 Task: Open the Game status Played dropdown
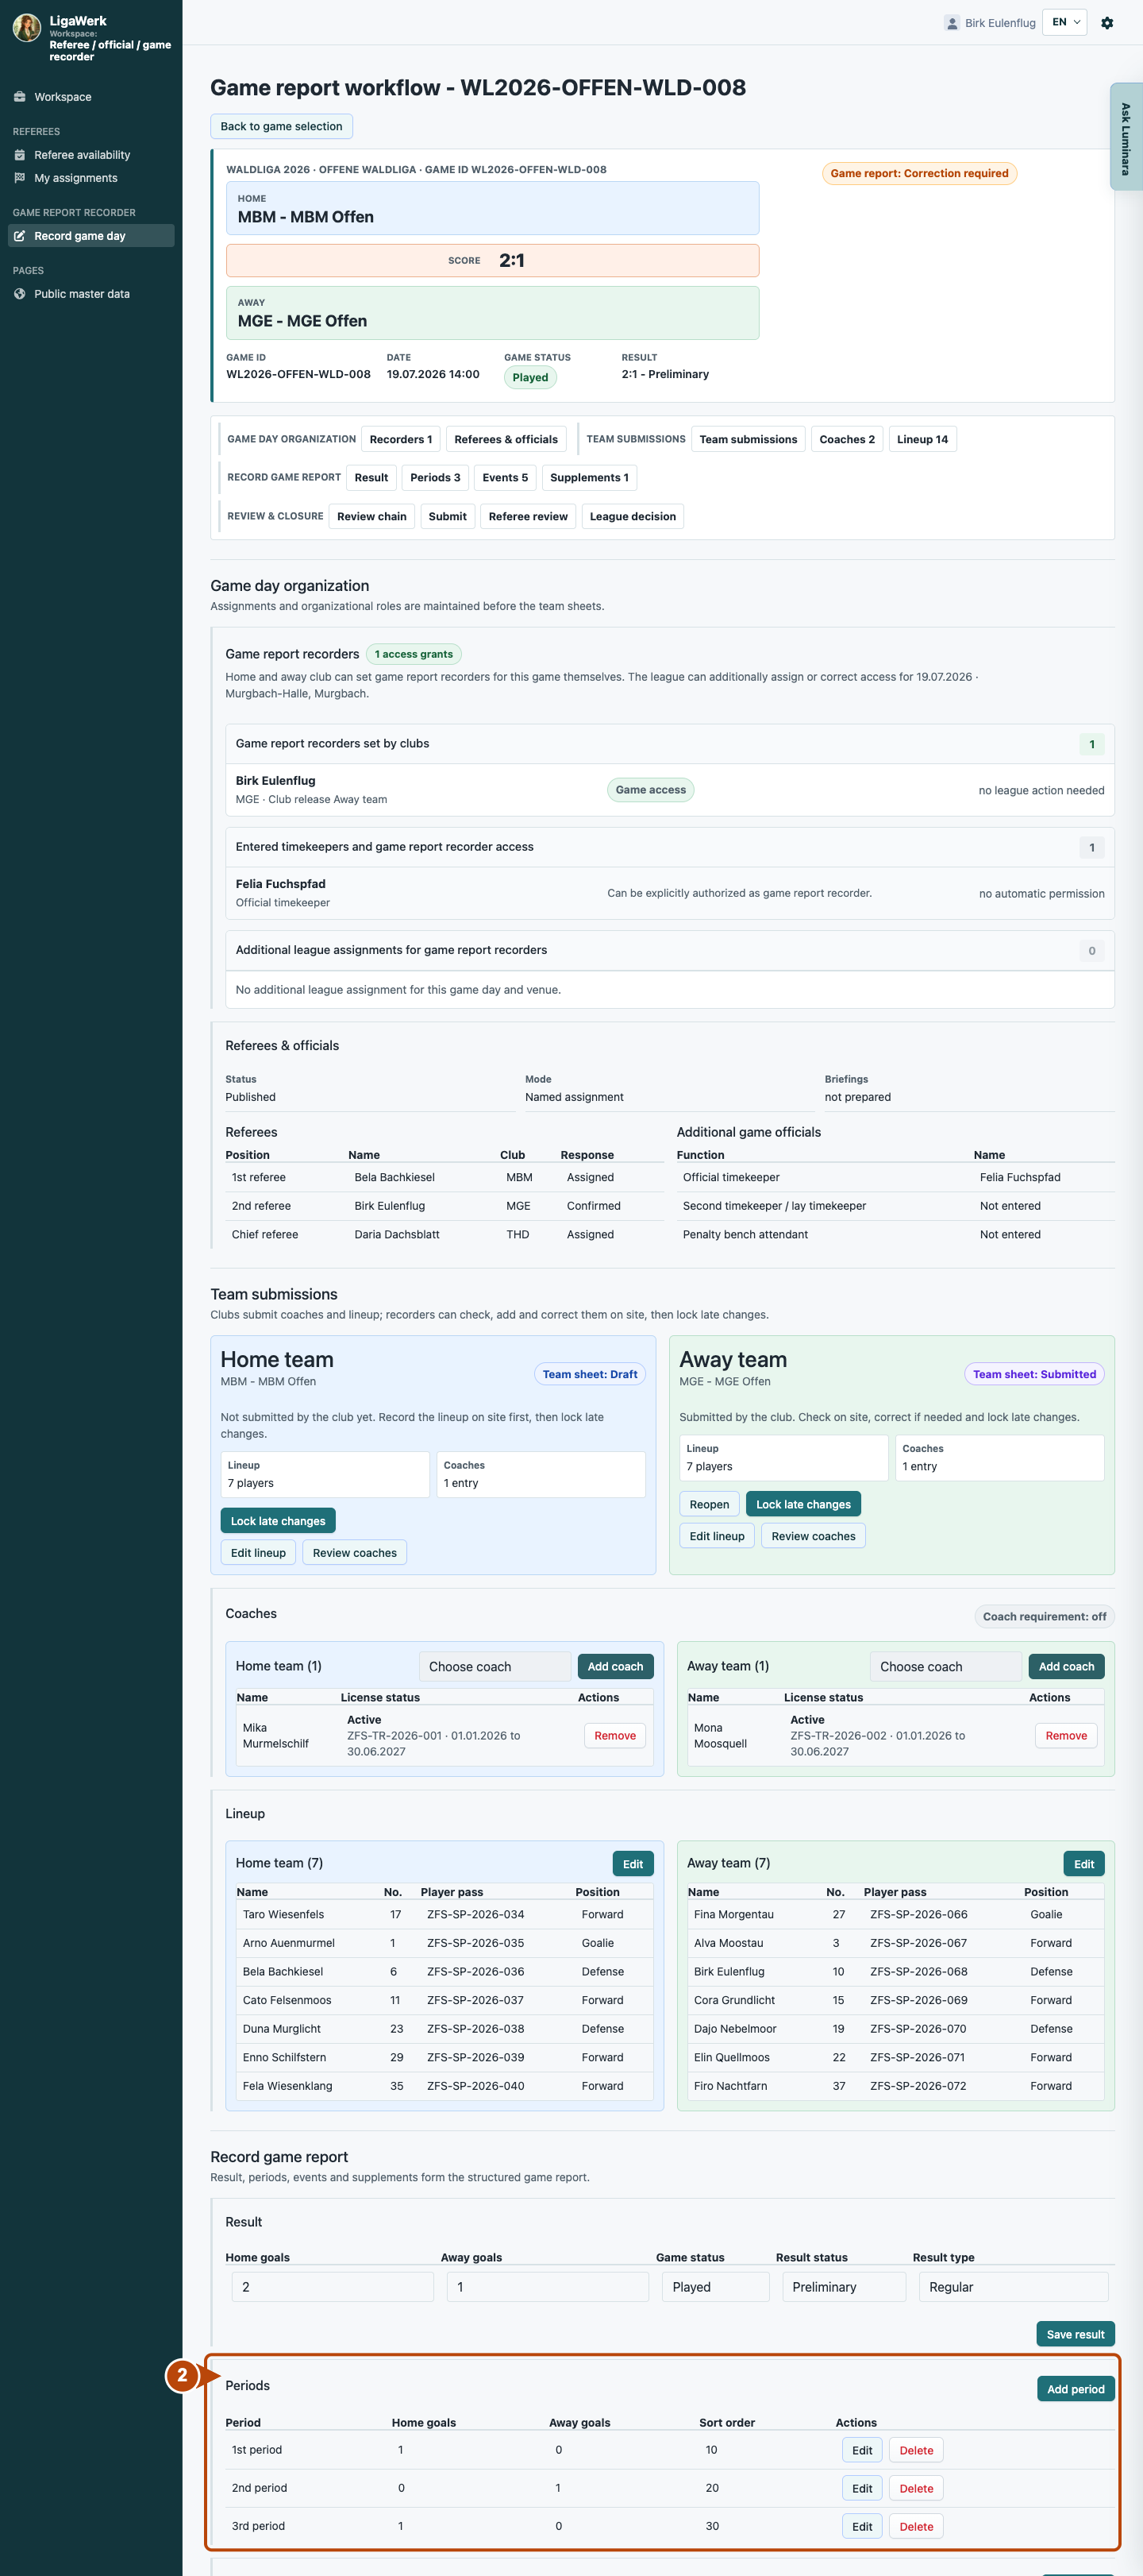pos(715,2287)
